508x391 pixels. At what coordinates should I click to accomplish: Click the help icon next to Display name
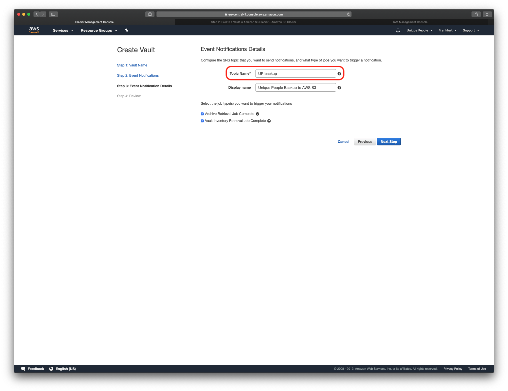[x=339, y=88]
